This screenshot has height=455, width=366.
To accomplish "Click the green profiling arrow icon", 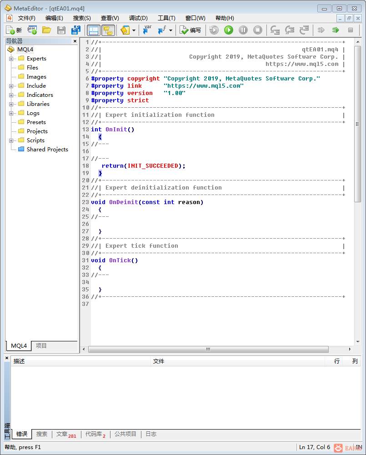I will [336, 30].
